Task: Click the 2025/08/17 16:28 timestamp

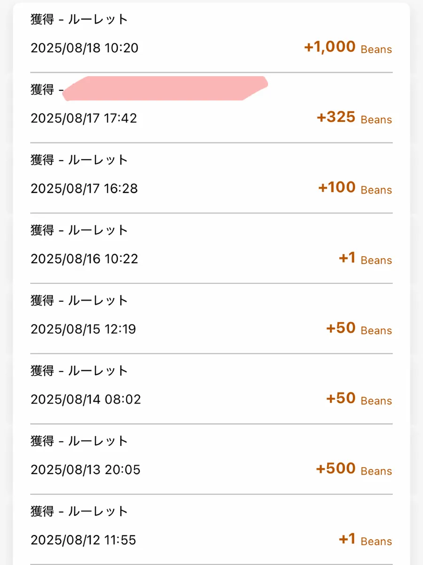Action: [x=84, y=188]
